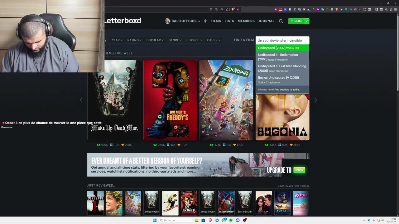399x224 pixels.
Task: Click the zoom magnifier icon in address bar
Action: (222, 9)
